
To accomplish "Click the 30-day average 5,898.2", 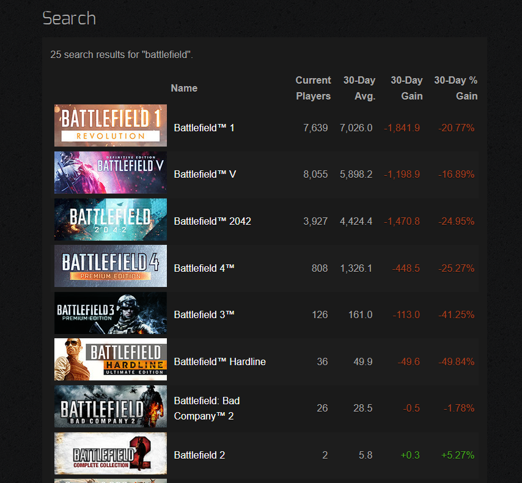I will [x=356, y=174].
